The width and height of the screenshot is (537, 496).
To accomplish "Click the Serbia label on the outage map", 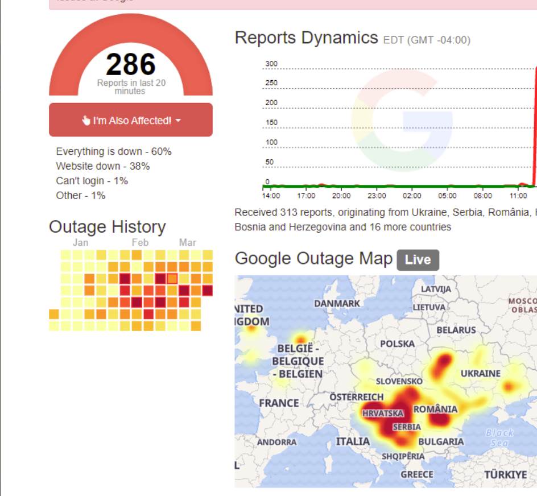I will tap(407, 427).
